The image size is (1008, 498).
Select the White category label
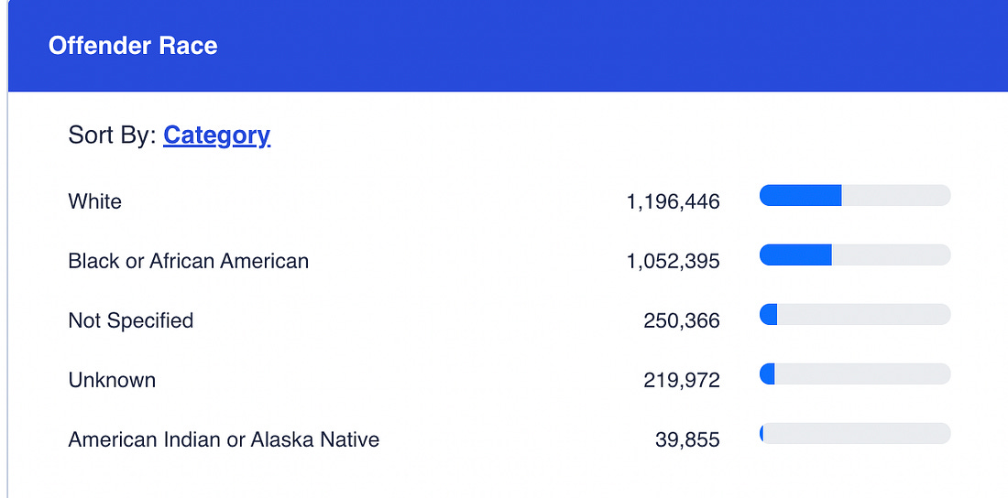[x=94, y=201]
